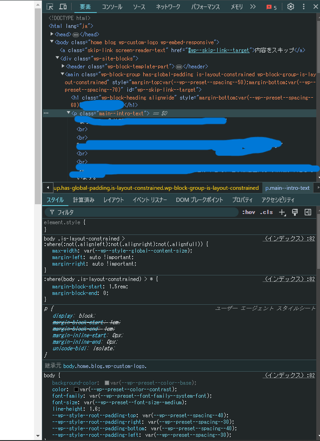Image resolution: width=320 pixels, height=441 pixels.
Task: Activate the inspect element picker icon
Action: [50, 7]
